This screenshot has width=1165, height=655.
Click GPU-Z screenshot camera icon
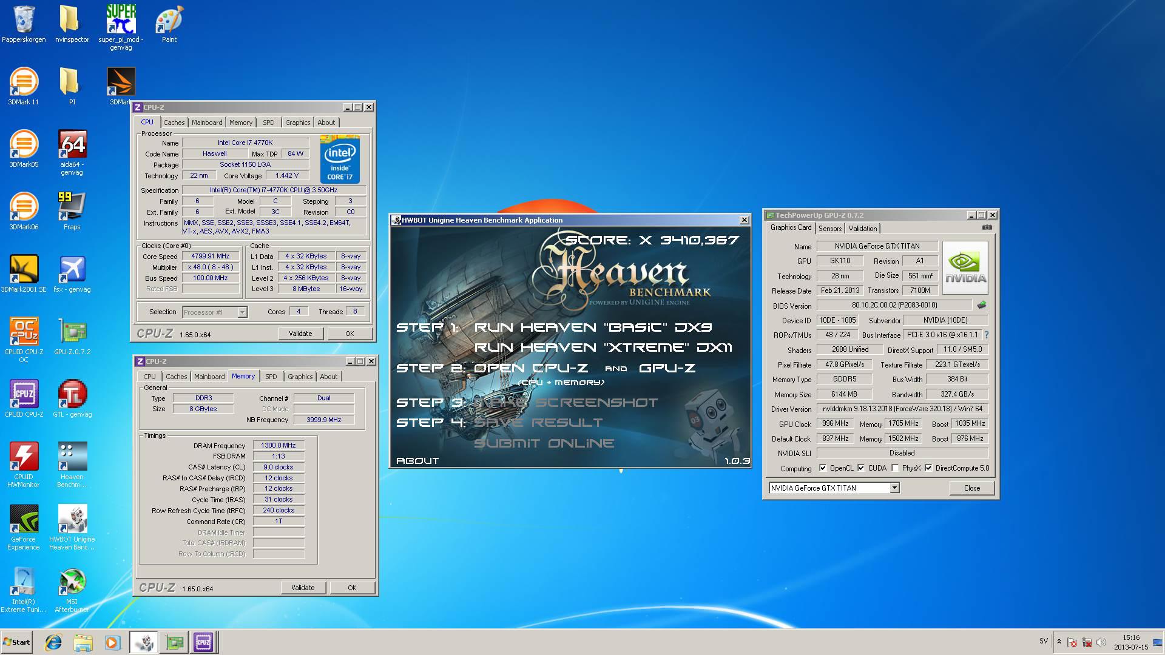[x=987, y=227]
